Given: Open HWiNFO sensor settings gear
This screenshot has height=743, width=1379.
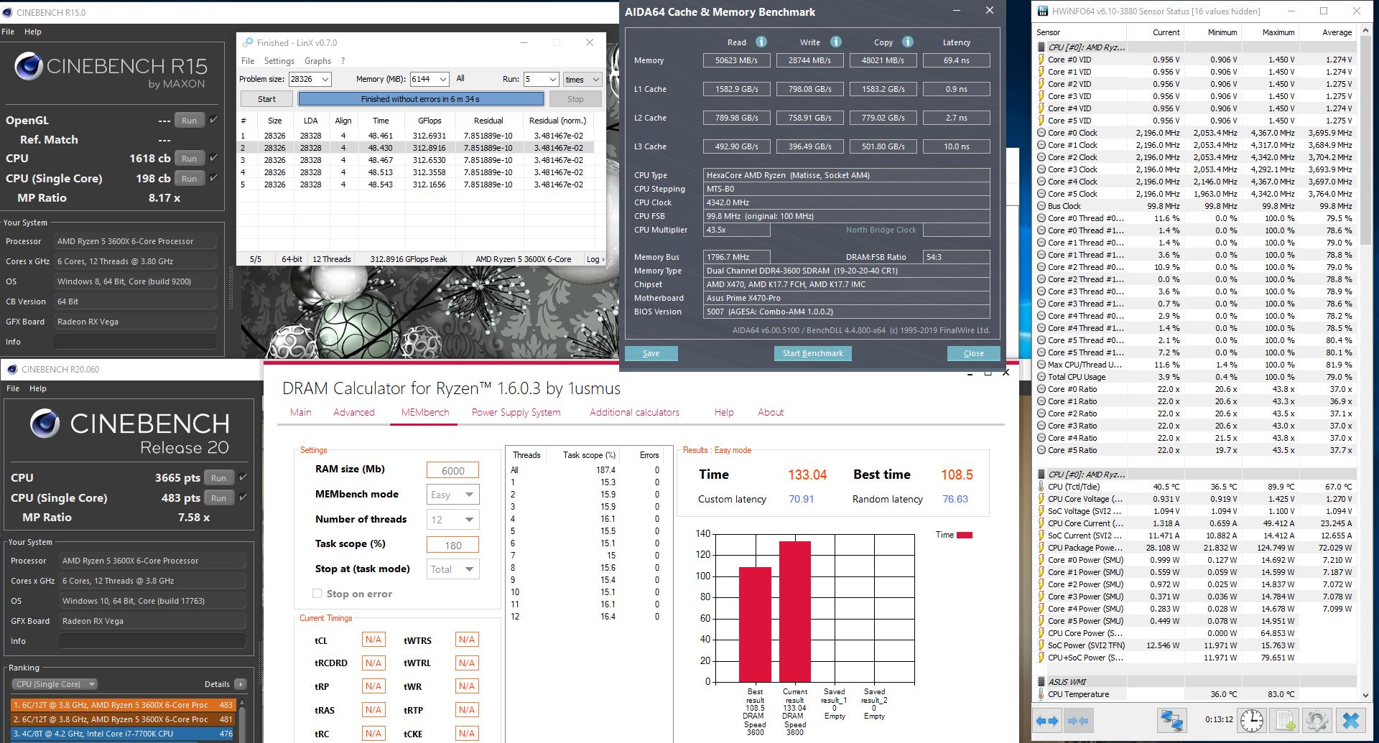Looking at the screenshot, I should pos(1317,721).
